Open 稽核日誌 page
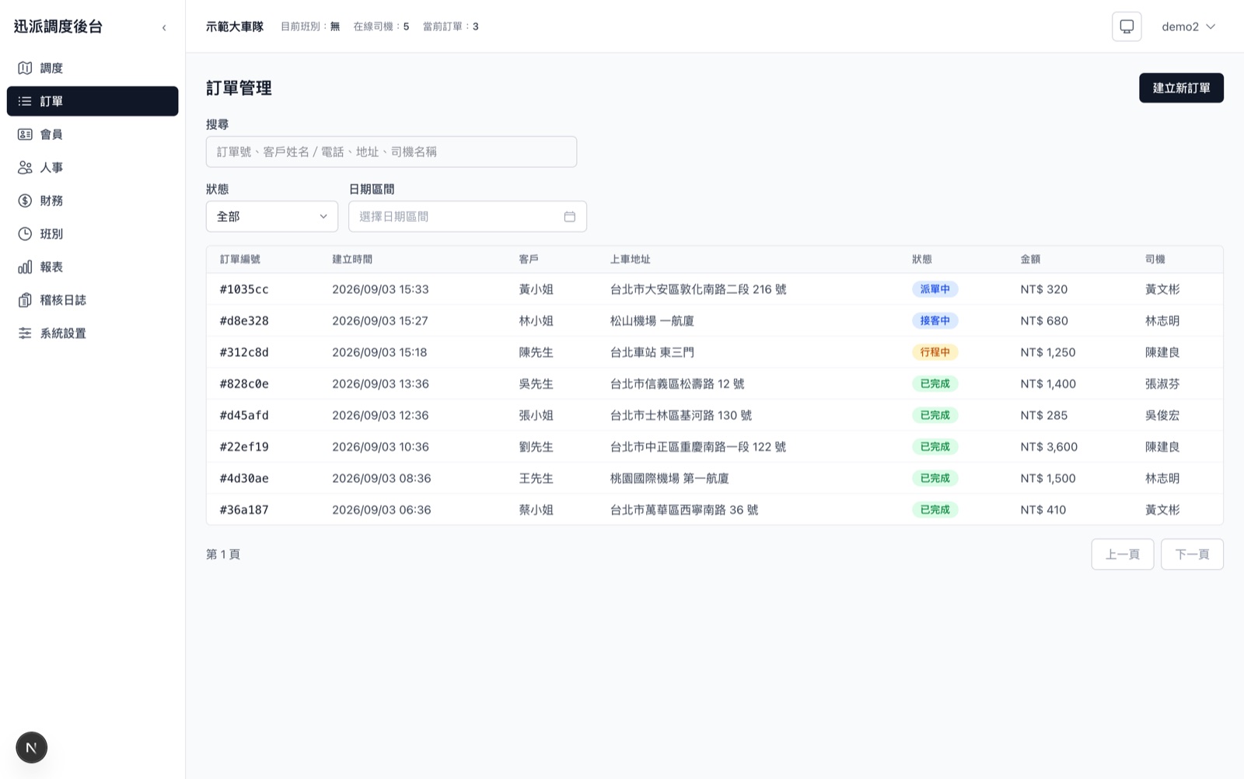1244x779 pixels. click(x=93, y=300)
